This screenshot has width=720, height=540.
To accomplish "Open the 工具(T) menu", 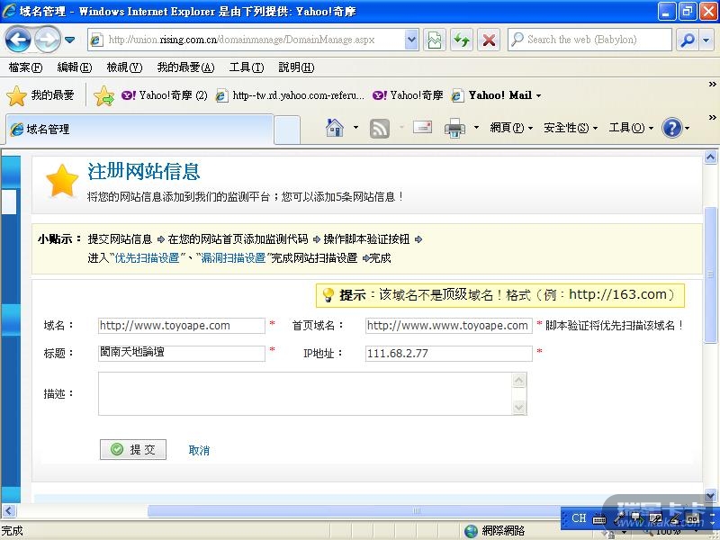I will [247, 67].
